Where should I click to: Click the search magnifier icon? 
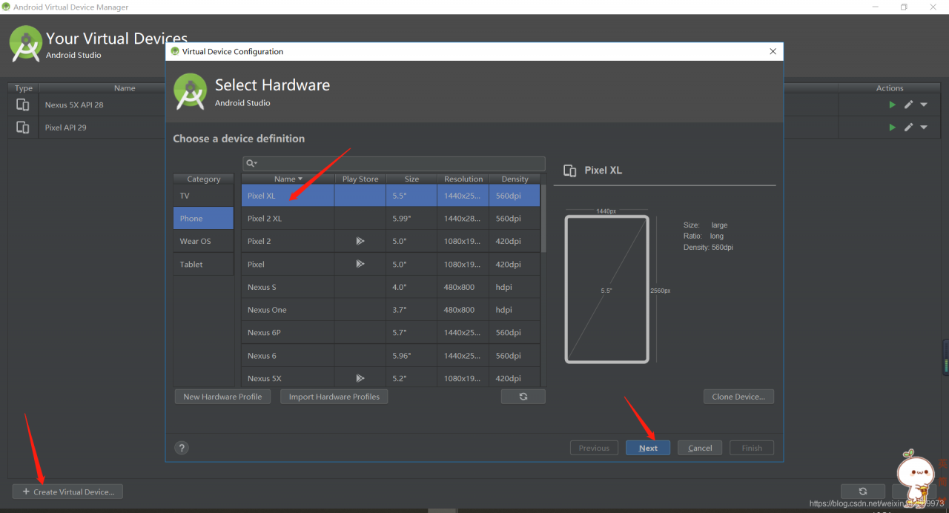[251, 163]
